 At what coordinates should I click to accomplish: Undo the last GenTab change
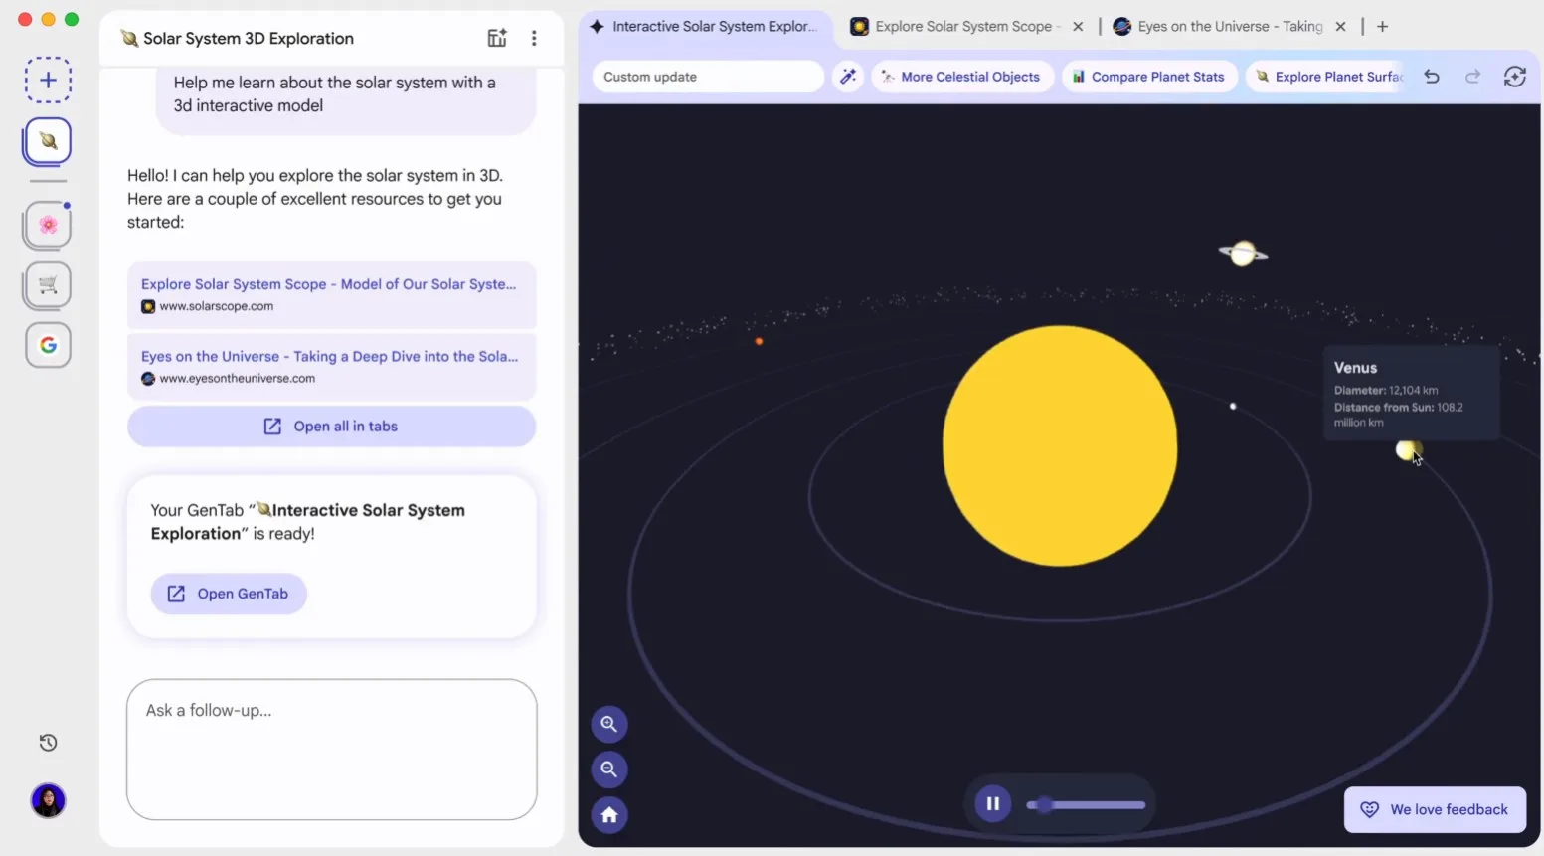(x=1432, y=76)
